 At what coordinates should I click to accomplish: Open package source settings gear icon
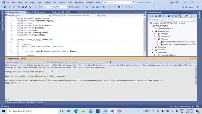(x=48, y=62)
